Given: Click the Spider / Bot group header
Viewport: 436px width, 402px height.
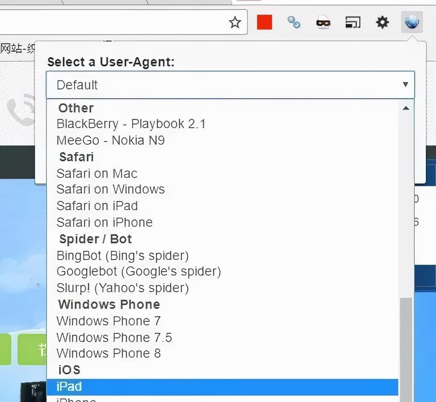Looking at the screenshot, I should click(x=95, y=239).
